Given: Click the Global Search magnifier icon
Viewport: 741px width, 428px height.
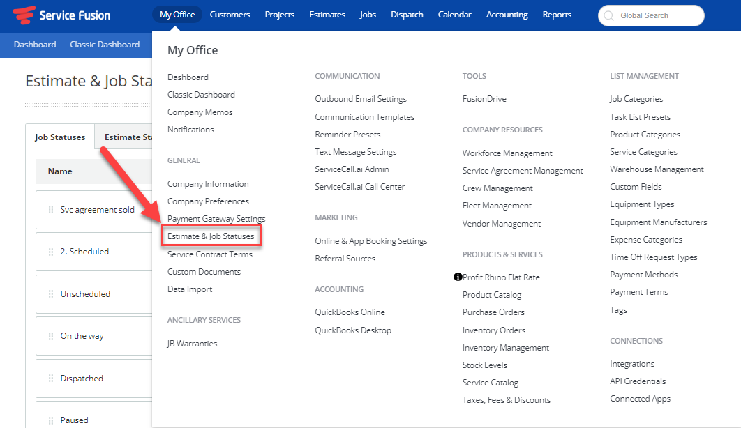Looking at the screenshot, I should [609, 15].
